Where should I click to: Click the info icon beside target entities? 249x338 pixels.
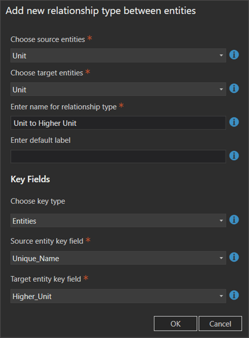(x=234, y=89)
